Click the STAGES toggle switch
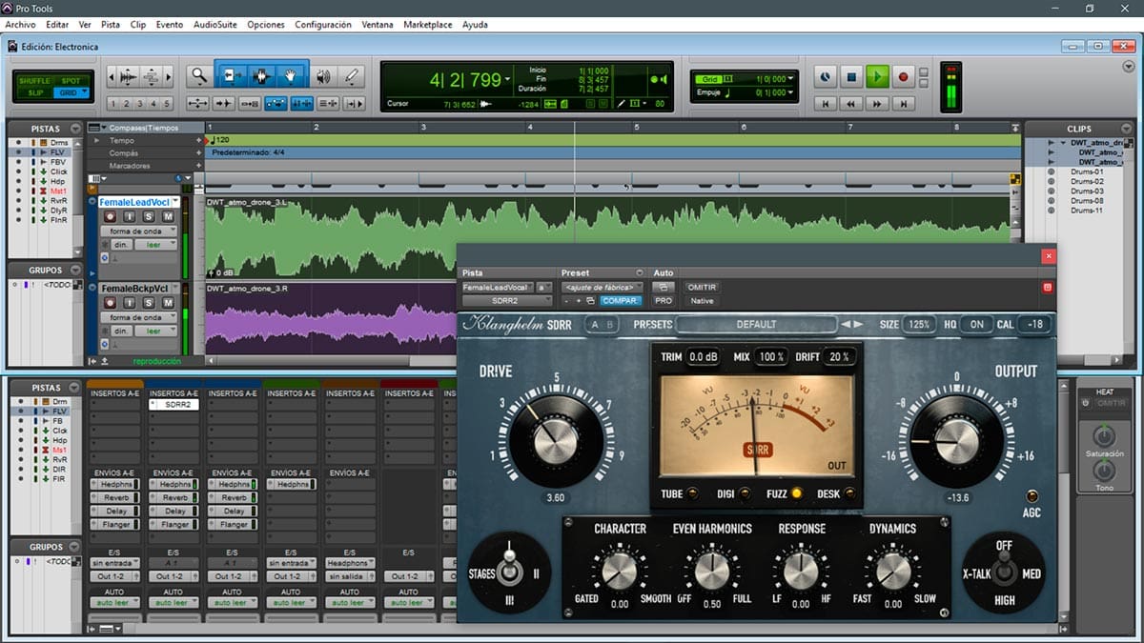The height and width of the screenshot is (643, 1144). [x=509, y=572]
